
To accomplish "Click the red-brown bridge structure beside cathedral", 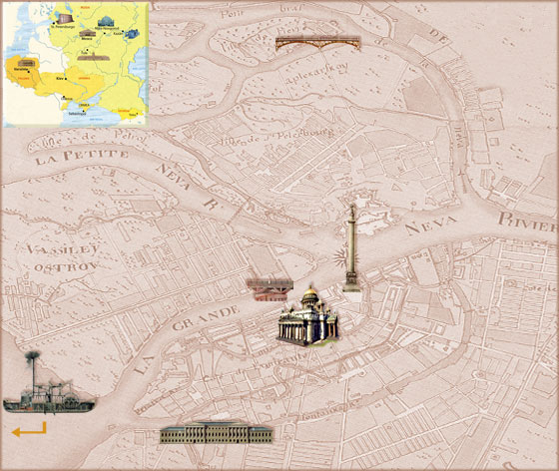I will coord(271,290).
